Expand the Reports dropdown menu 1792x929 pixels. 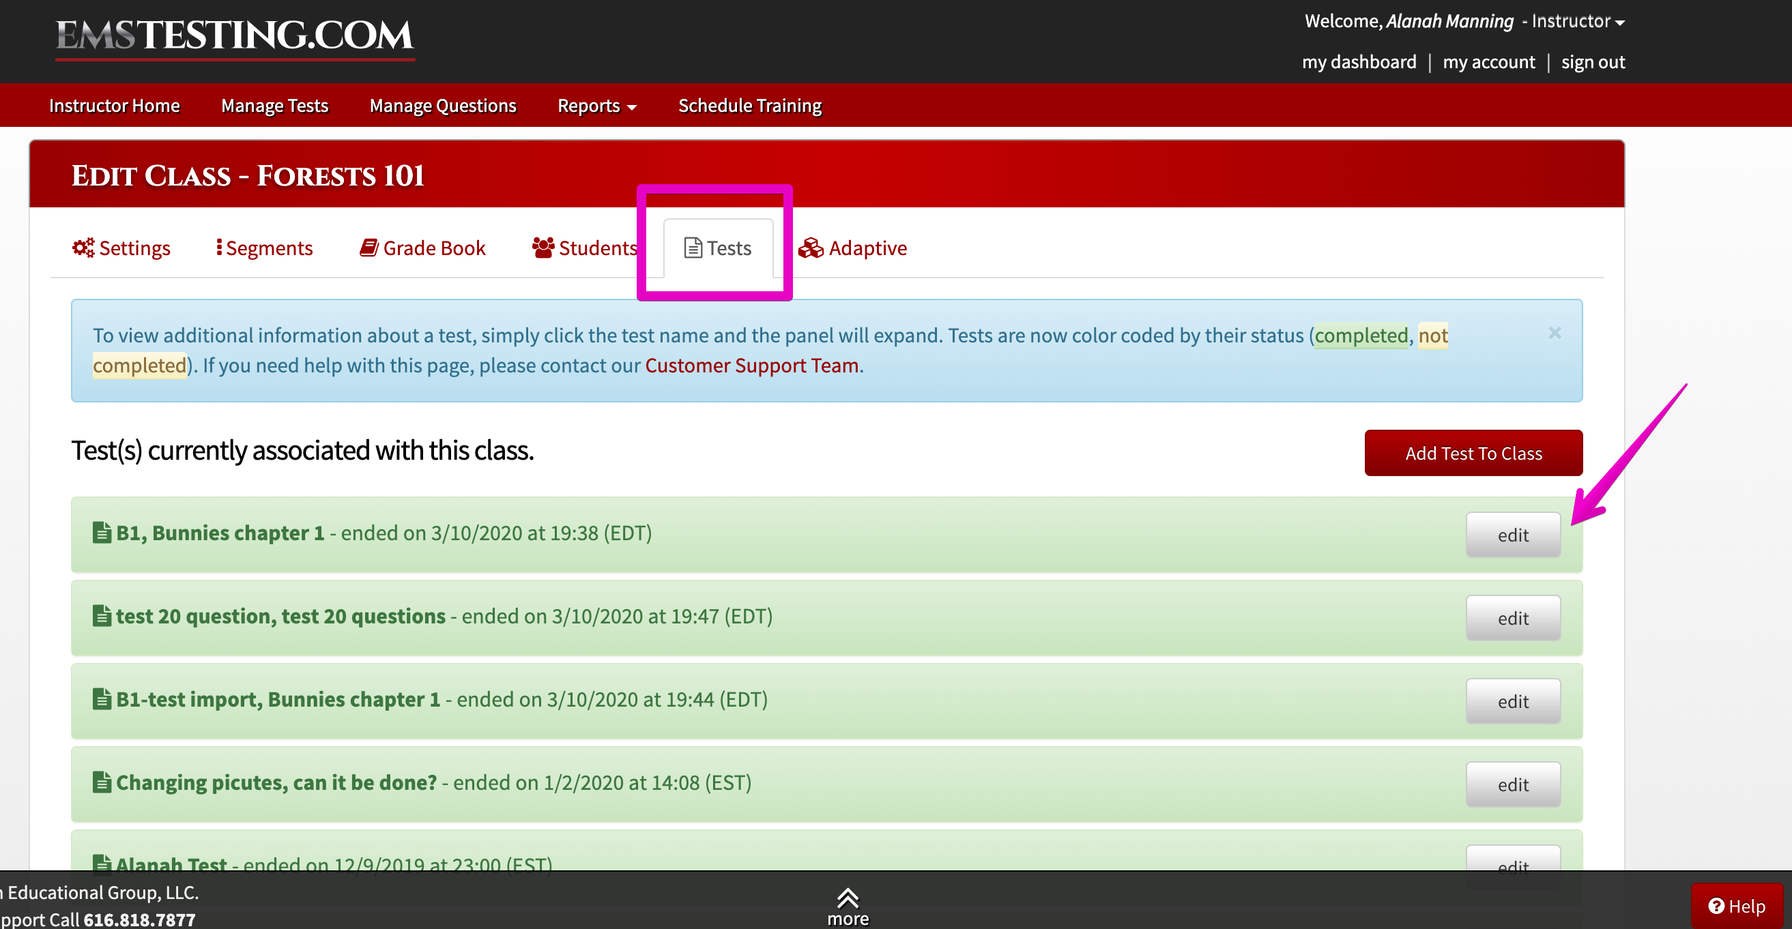click(596, 106)
